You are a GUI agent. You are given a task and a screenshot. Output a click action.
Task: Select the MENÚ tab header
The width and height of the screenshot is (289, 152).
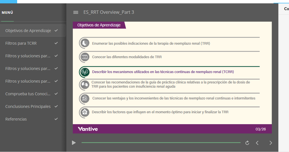tap(7, 13)
